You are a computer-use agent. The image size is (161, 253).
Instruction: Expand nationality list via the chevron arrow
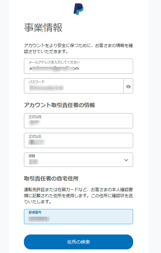(126, 160)
